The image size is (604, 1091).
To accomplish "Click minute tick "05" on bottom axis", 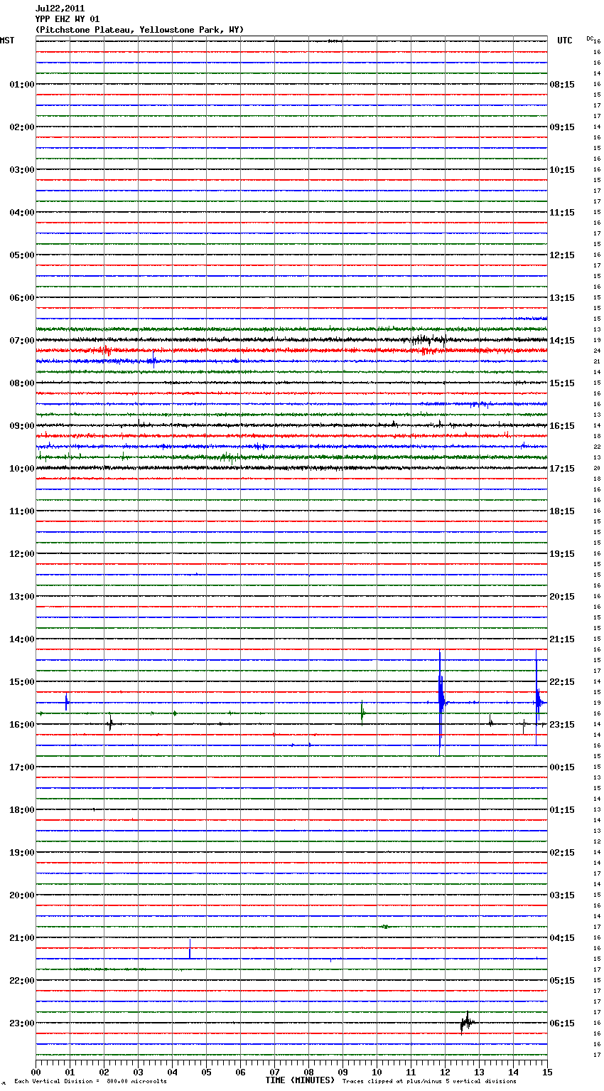I will pos(206,1072).
